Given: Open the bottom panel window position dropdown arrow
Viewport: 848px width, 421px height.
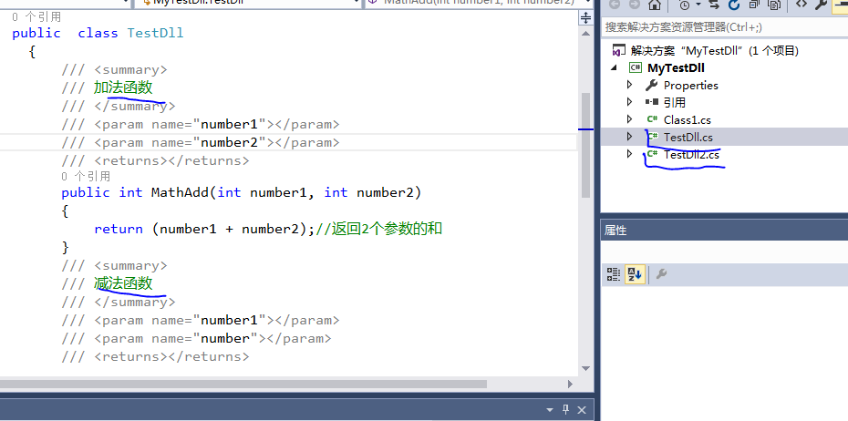Looking at the screenshot, I should [550, 410].
